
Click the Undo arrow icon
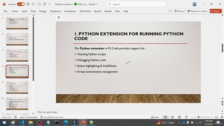pos(33,4)
